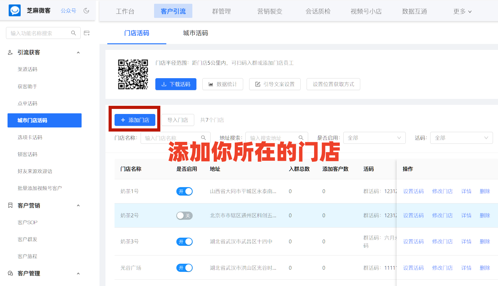This screenshot has height=286, width=498.
Task: Click 奶茶1号 address 山西省大同市平城区永泰南
Action: (243, 191)
